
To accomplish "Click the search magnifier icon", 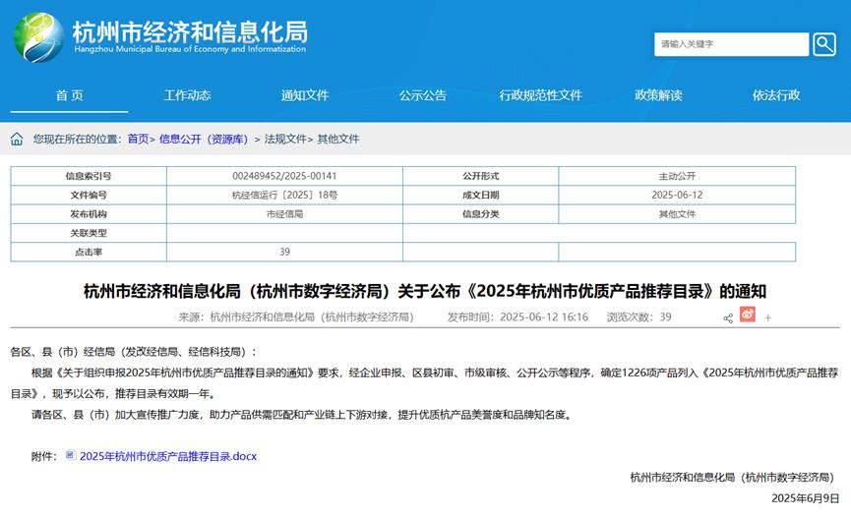I will click(823, 44).
